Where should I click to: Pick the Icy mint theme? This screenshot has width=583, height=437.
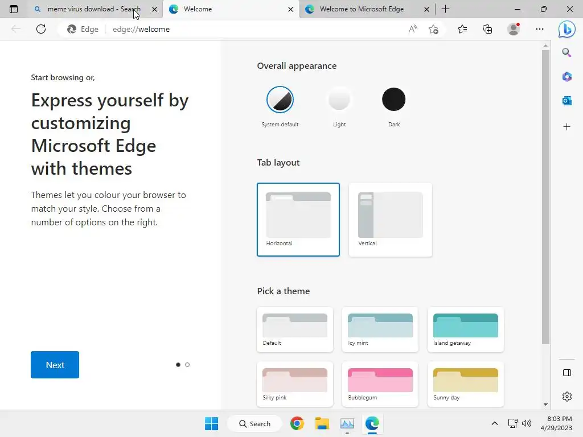[380, 329]
